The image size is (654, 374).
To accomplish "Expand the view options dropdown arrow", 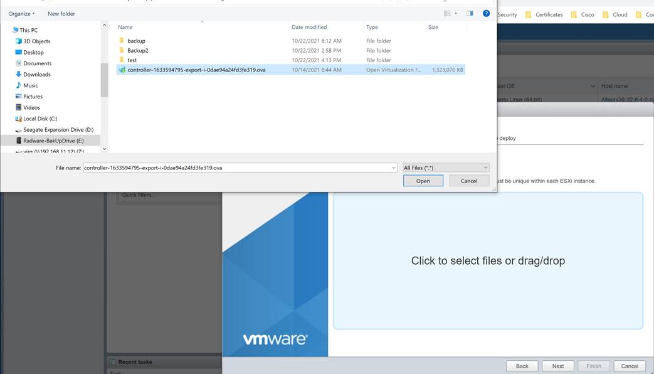I will coord(456,13).
